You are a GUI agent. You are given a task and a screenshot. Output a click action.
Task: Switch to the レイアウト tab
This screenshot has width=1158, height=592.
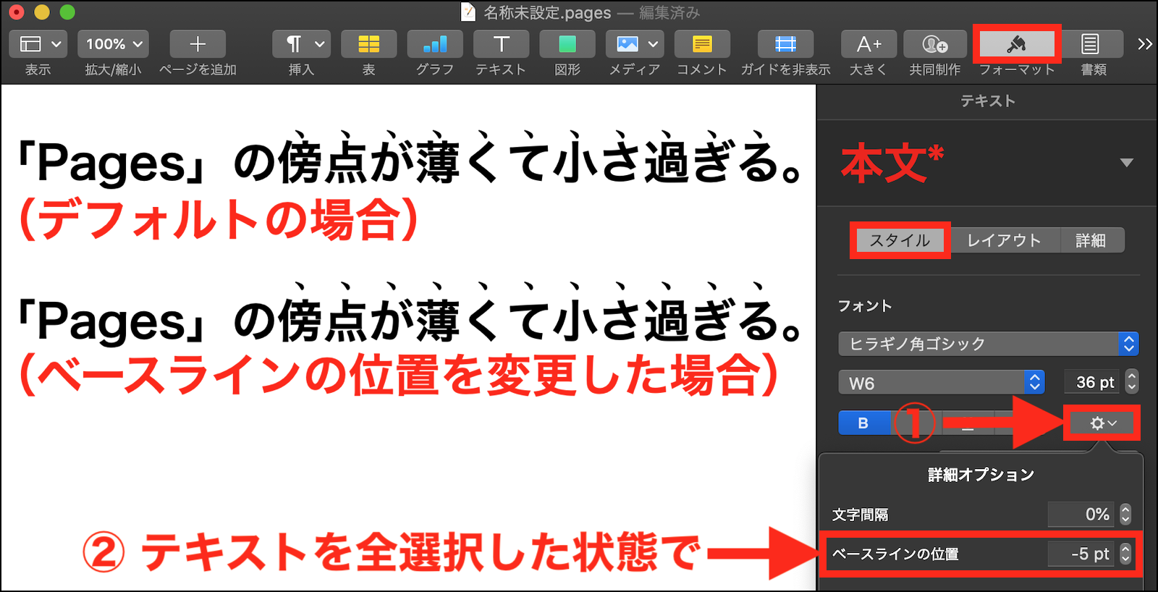click(x=1004, y=240)
